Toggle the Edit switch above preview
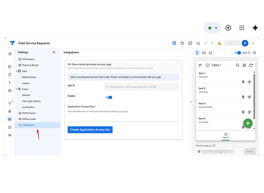 238,53
